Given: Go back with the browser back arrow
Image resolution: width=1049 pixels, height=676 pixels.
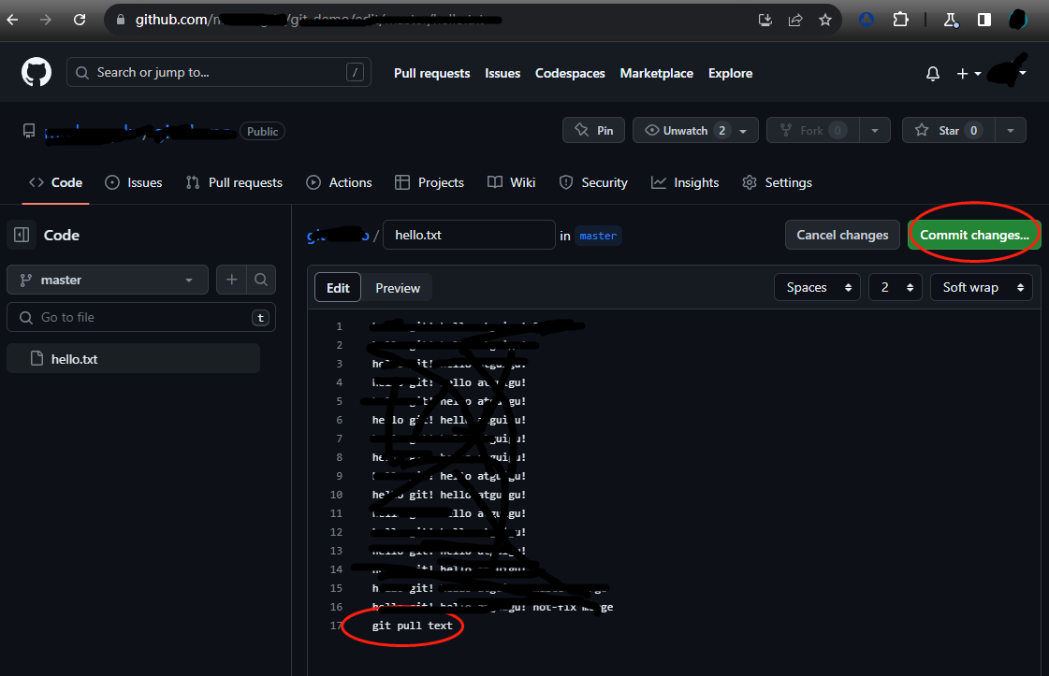Looking at the screenshot, I should [x=12, y=20].
